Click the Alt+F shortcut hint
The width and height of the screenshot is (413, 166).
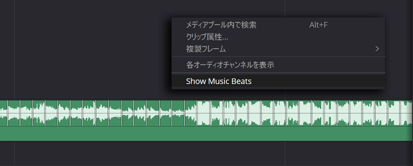318,25
